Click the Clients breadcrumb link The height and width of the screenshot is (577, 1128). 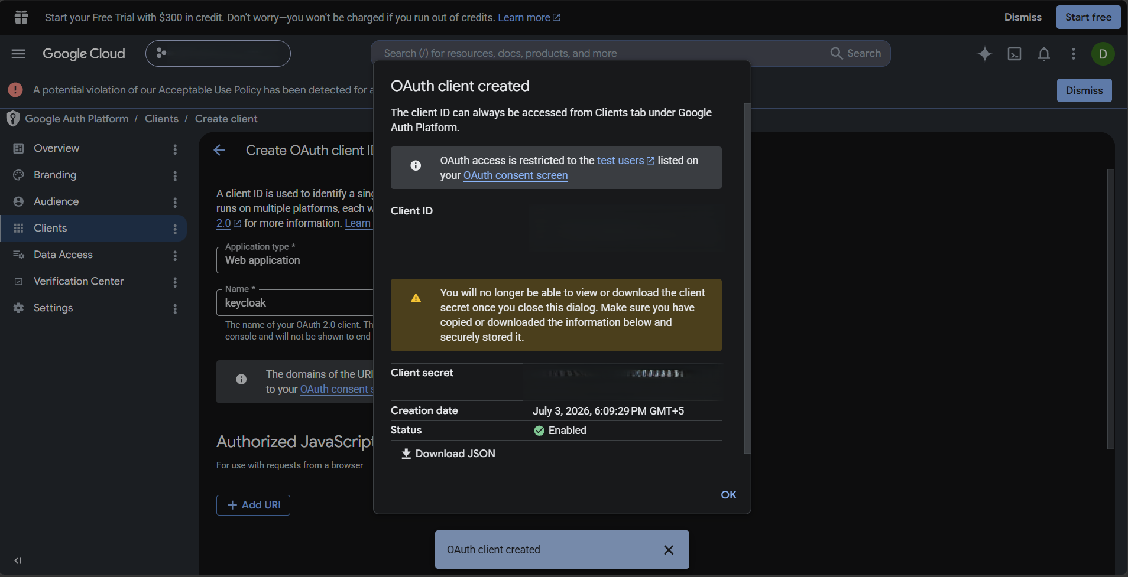coord(161,119)
